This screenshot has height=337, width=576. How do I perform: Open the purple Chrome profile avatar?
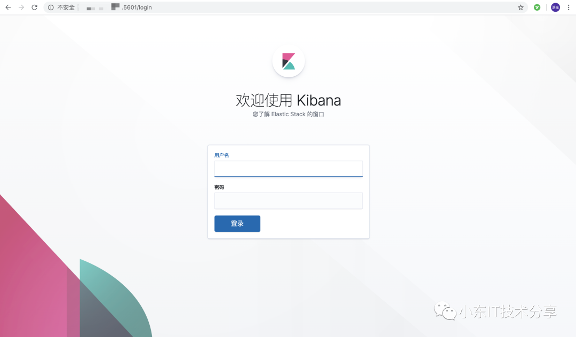(x=555, y=7)
